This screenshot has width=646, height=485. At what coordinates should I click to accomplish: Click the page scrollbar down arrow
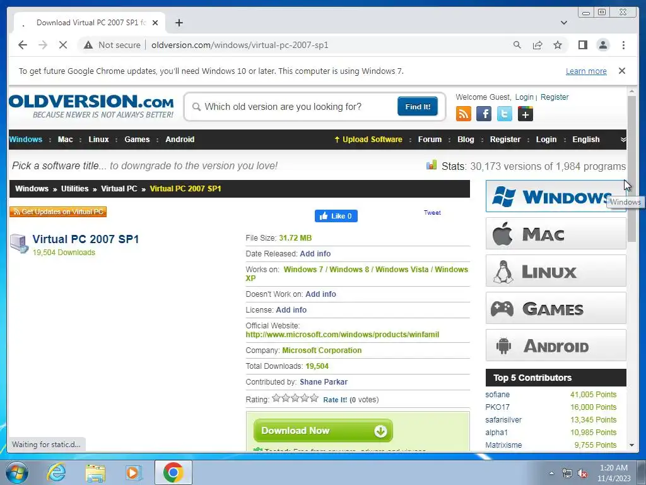(631, 445)
